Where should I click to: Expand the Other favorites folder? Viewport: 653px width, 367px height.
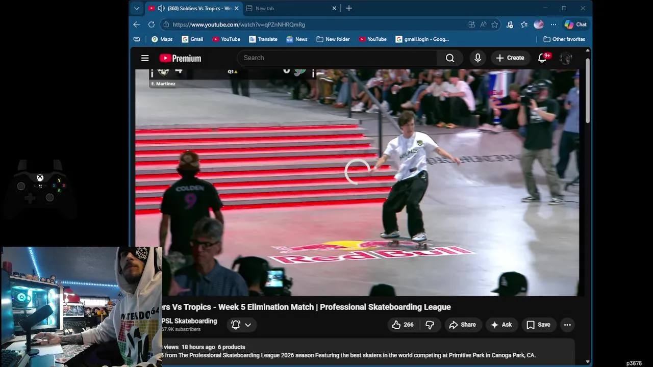coord(564,39)
